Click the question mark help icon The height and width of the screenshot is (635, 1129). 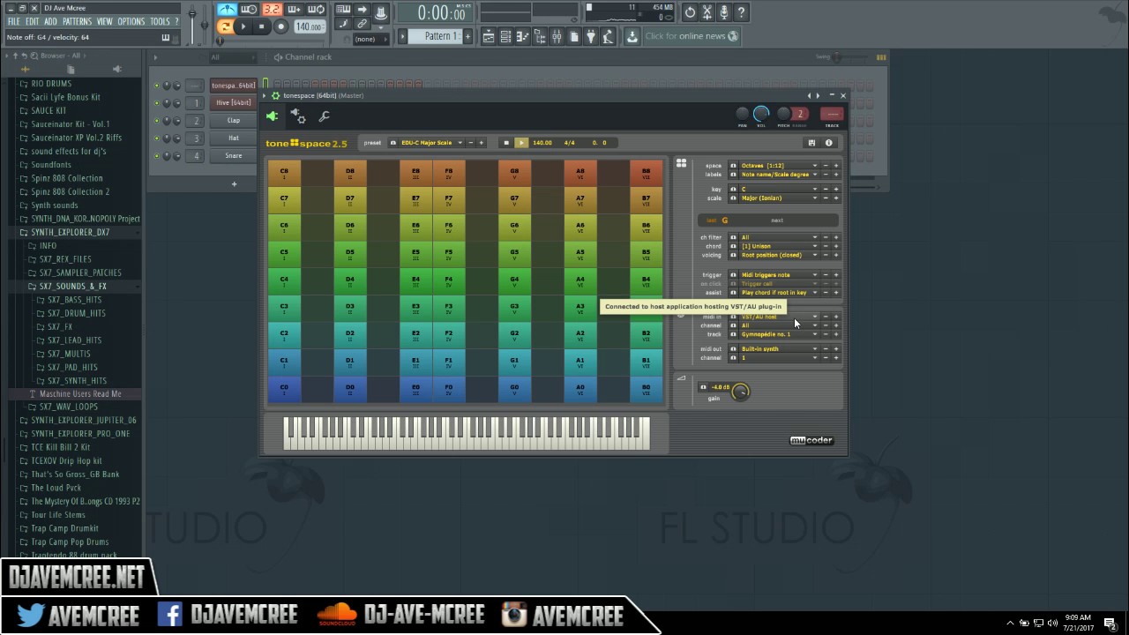741,12
